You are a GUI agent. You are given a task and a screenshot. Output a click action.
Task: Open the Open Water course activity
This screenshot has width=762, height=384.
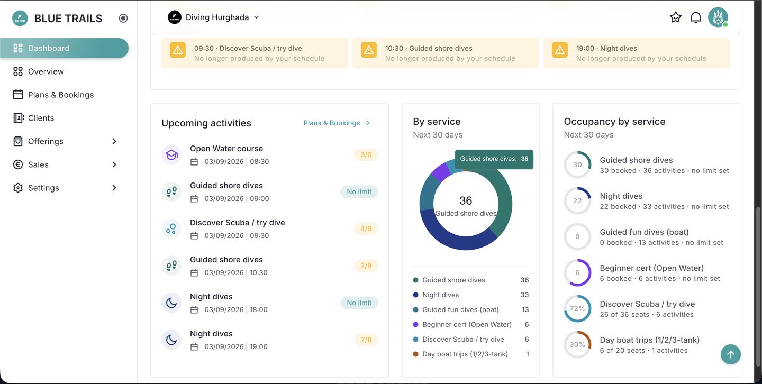270,155
